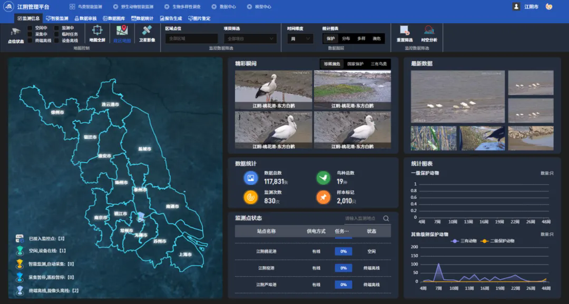Switch to the 智能监测 tab
Image resolution: width=569 pixels, height=304 pixels.
click(x=56, y=18)
